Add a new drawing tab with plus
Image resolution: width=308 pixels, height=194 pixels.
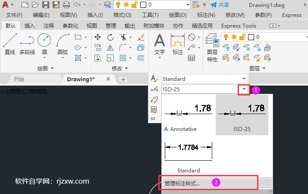click(123, 80)
